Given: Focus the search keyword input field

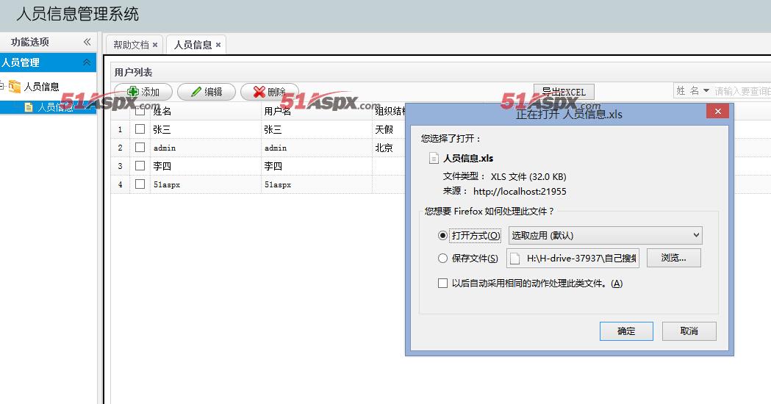Looking at the screenshot, I should coord(742,91).
